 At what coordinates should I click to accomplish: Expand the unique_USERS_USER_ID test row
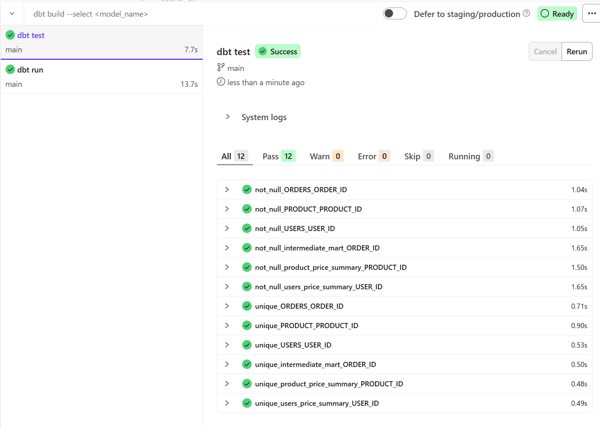pos(227,345)
